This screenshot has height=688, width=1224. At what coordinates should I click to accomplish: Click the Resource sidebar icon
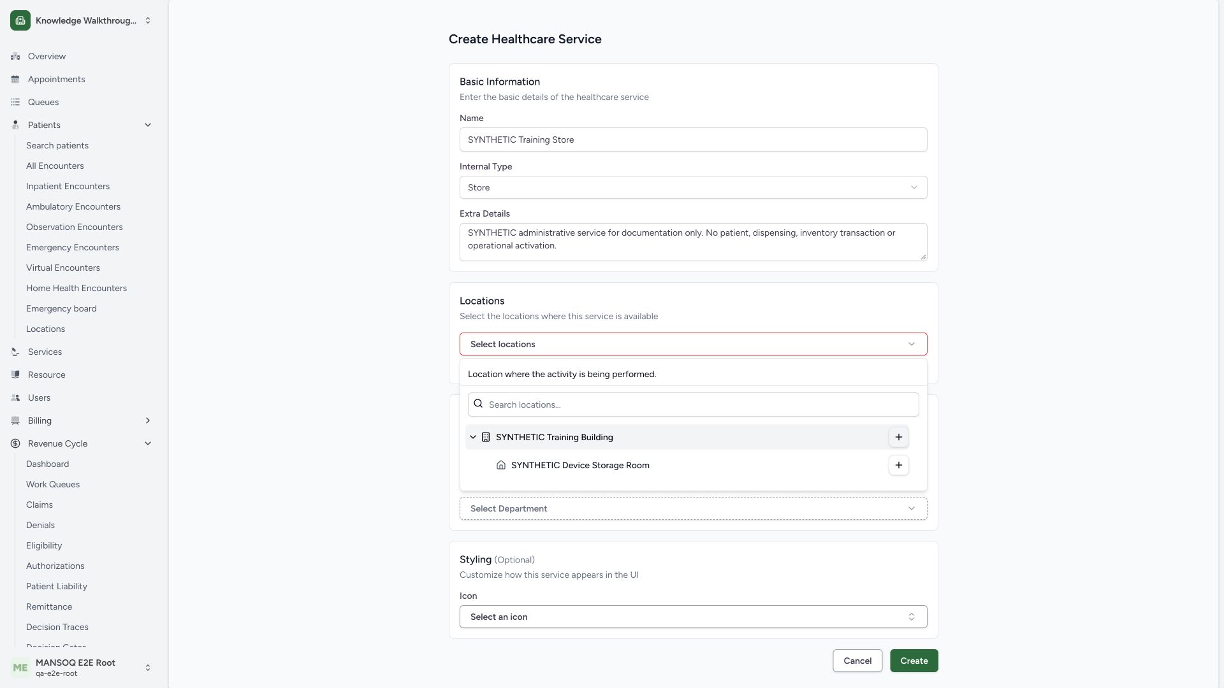point(15,375)
